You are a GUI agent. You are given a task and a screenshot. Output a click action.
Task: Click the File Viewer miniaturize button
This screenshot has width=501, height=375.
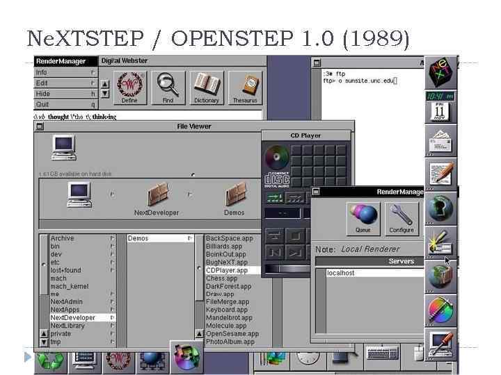(40, 126)
